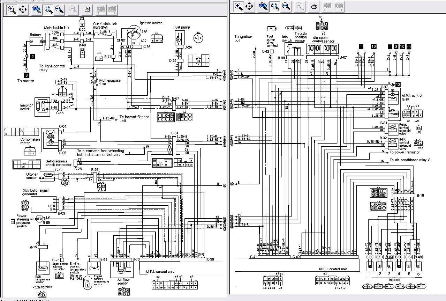Go to previous image in right pane
The width and height of the screenshot is (446, 301).
(327, 6)
